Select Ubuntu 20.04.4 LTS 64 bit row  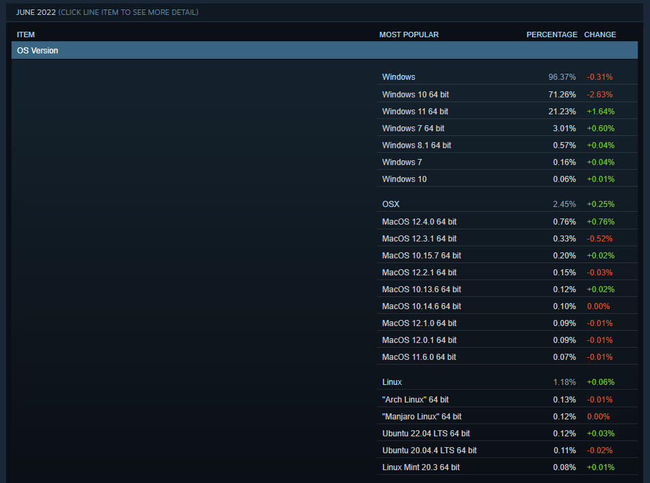click(x=507, y=451)
